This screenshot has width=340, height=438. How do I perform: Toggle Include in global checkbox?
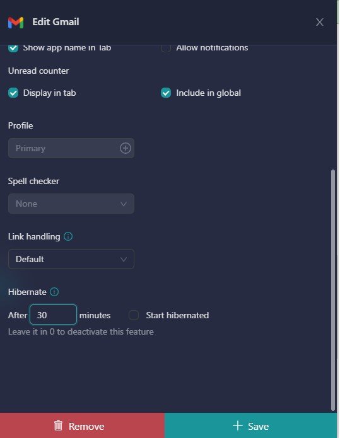[x=166, y=93]
